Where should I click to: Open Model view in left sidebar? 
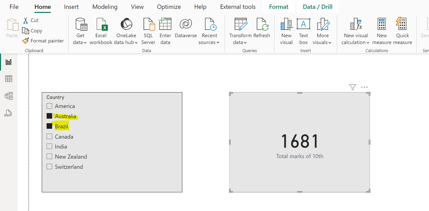point(9,96)
